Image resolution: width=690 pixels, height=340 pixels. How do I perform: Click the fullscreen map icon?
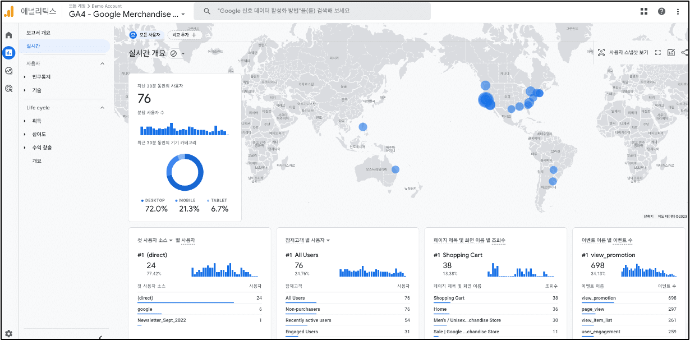pos(658,53)
